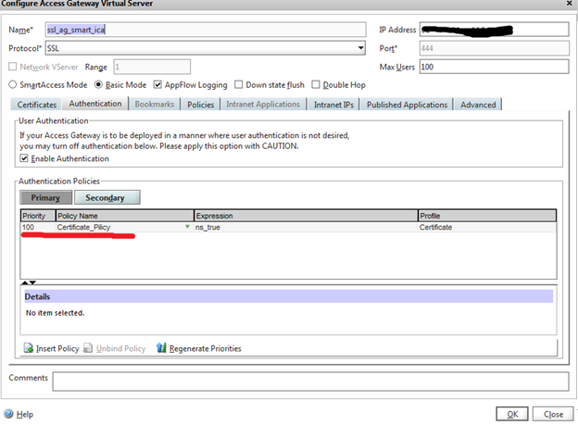Sort by the Priority column header

click(x=38, y=216)
